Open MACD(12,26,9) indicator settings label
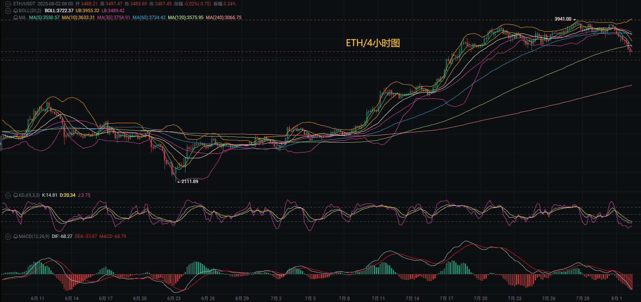The width and height of the screenshot is (641, 302). (34, 236)
